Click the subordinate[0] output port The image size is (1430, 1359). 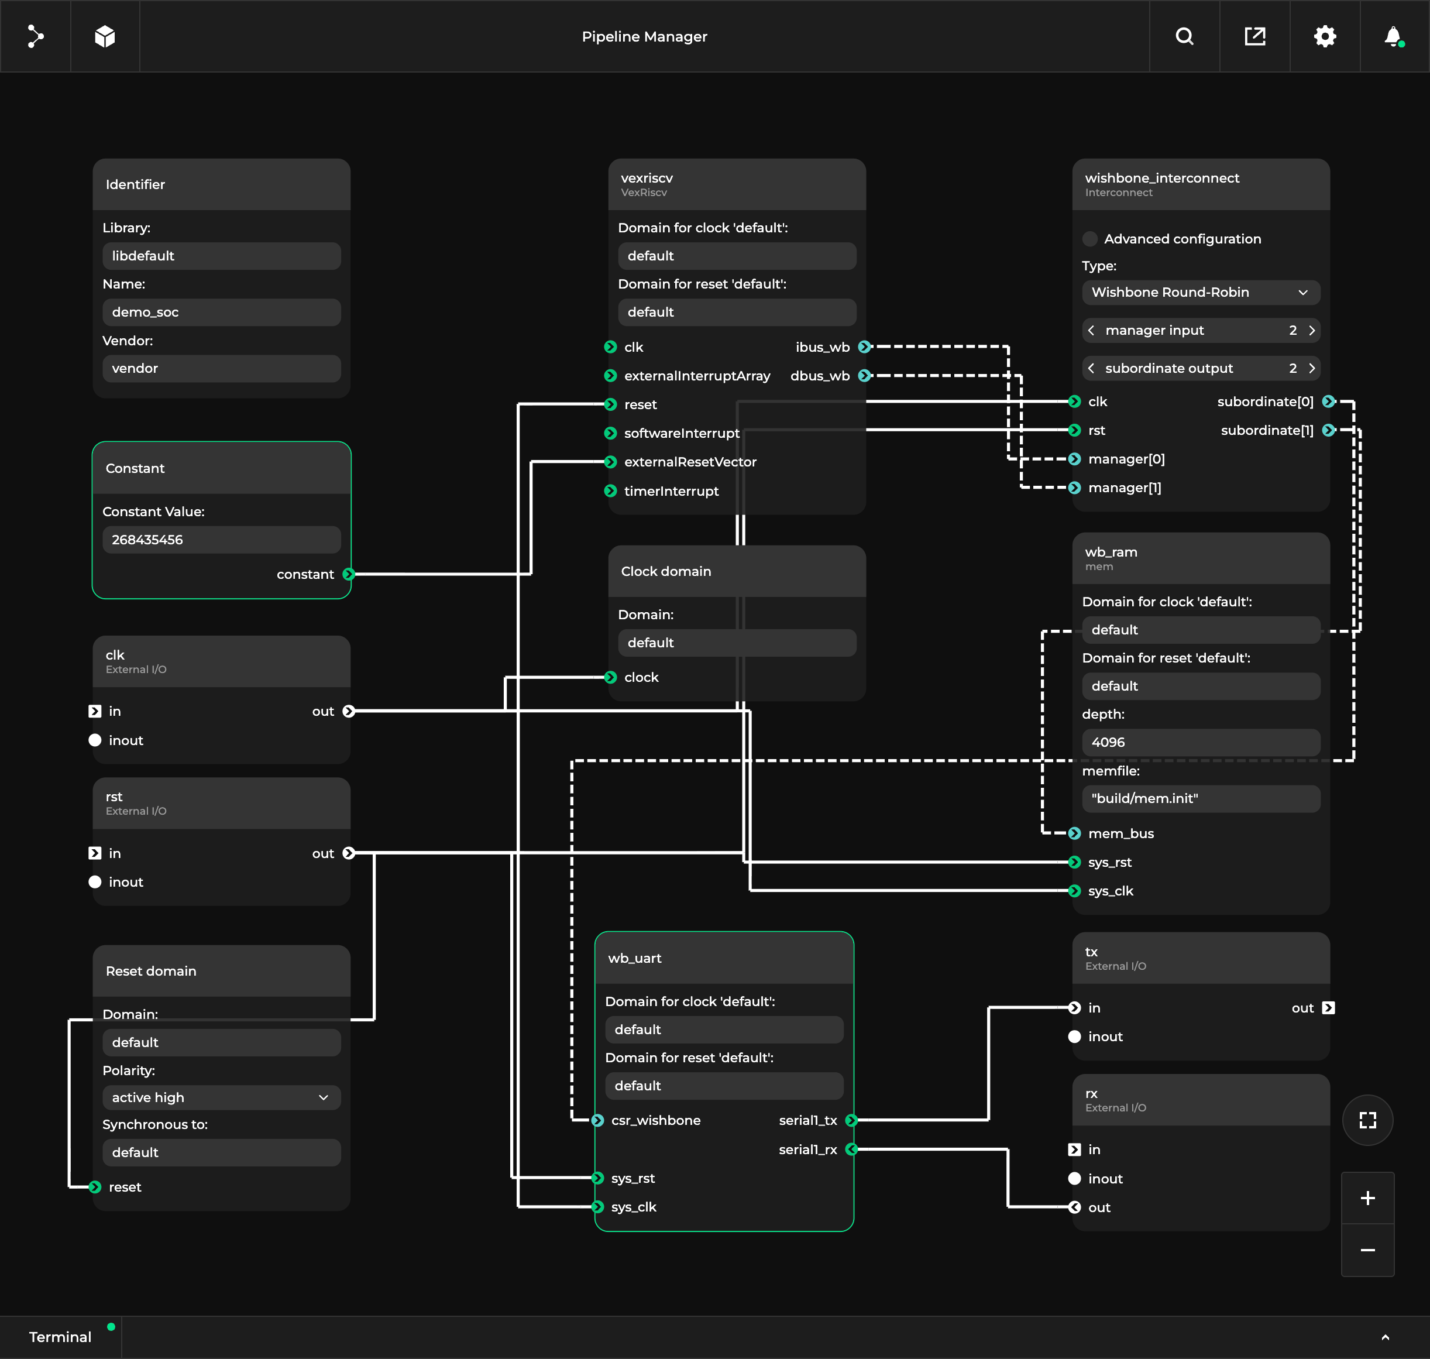point(1329,401)
